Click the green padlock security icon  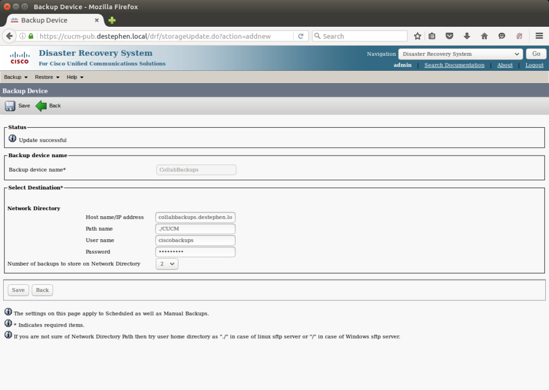tap(31, 36)
